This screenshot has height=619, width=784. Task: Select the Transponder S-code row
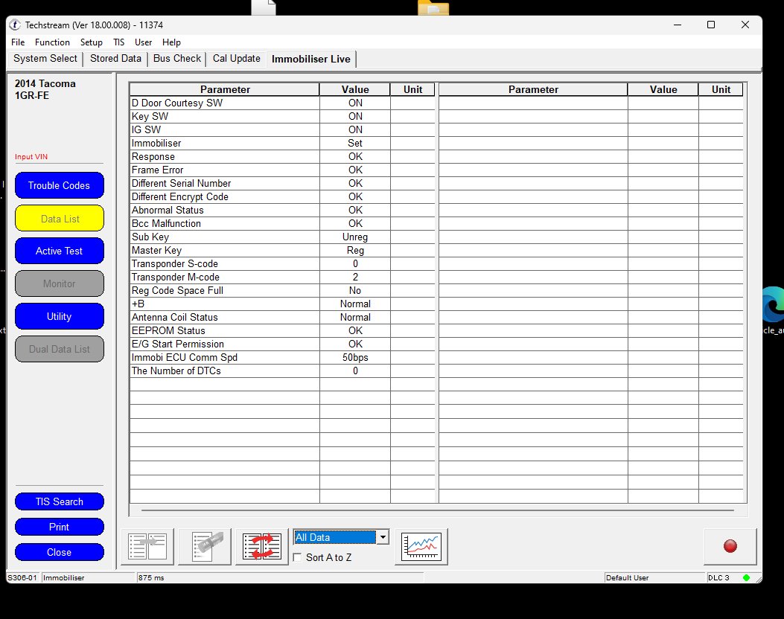click(282, 264)
